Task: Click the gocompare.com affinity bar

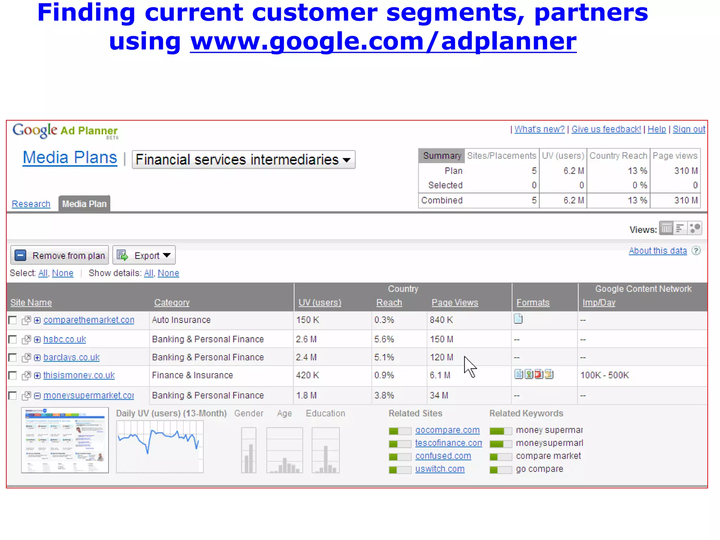Action: pos(400,431)
